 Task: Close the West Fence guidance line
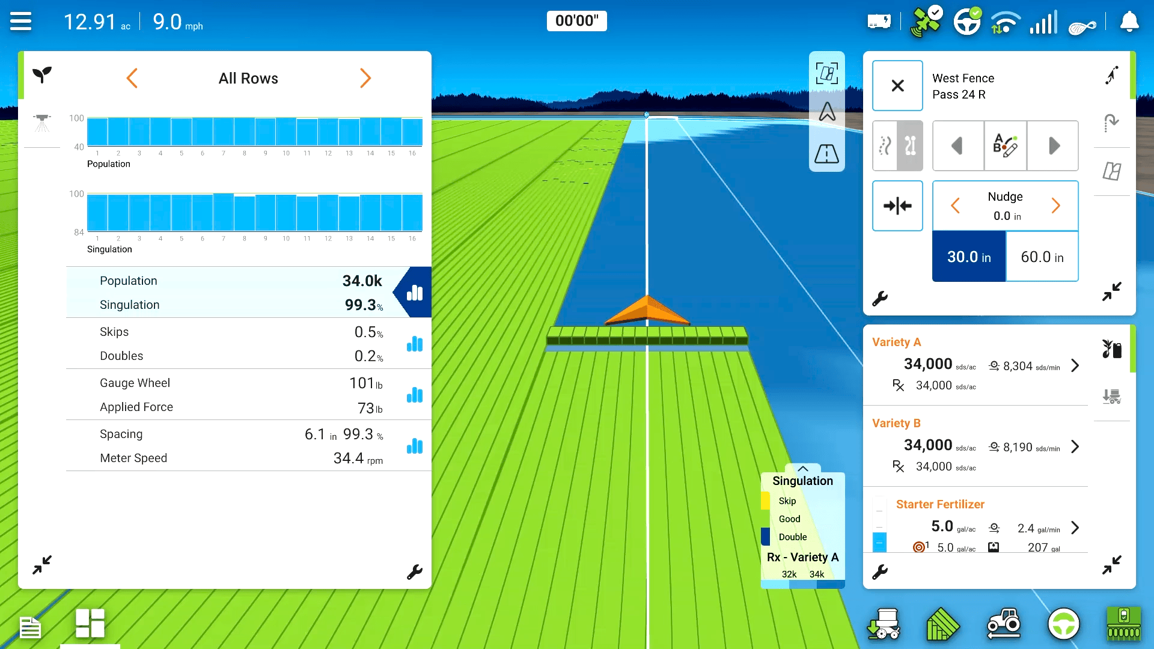[897, 86]
